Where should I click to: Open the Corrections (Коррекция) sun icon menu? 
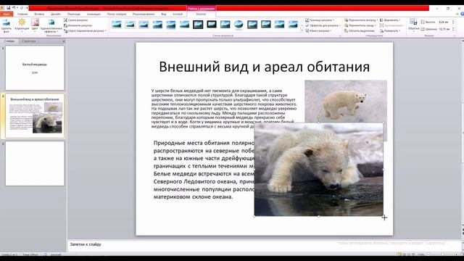point(22,25)
